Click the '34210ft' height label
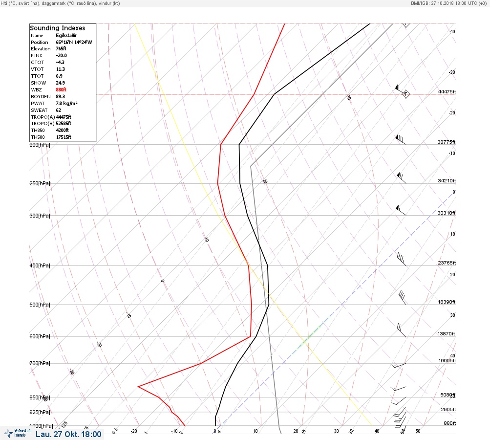The width and height of the screenshot is (490, 440). click(447, 181)
